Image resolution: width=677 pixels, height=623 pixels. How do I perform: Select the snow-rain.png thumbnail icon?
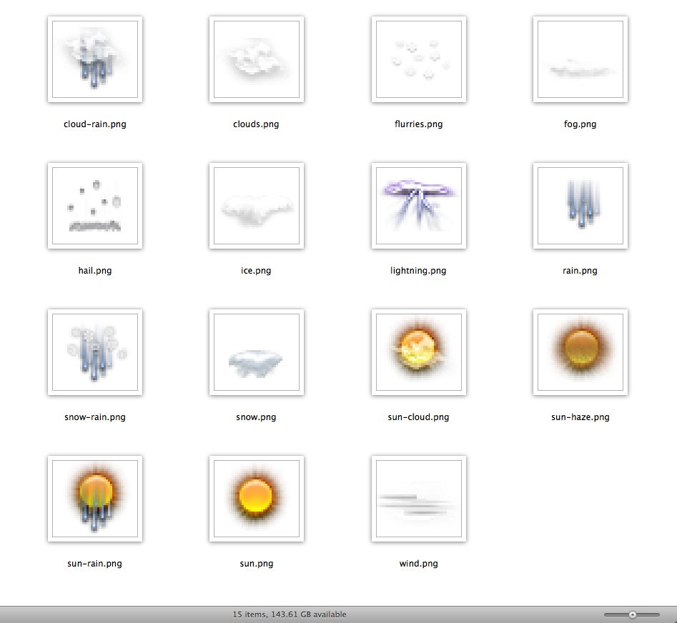click(x=95, y=352)
